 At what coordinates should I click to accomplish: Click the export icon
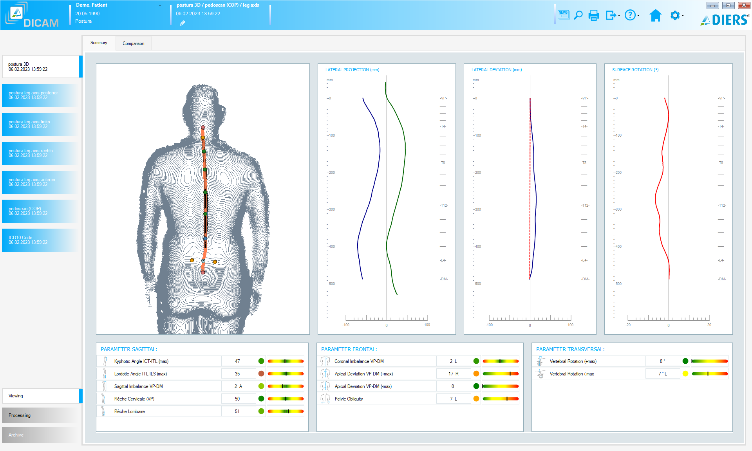610,15
